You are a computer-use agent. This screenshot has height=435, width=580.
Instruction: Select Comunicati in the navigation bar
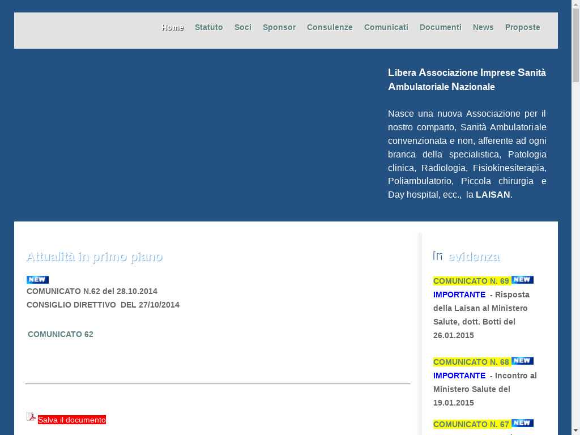pyautogui.click(x=386, y=27)
